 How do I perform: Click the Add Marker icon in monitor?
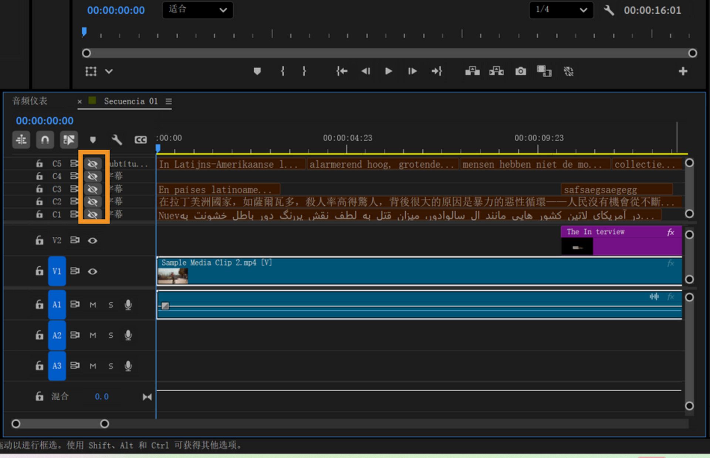pyautogui.click(x=257, y=71)
